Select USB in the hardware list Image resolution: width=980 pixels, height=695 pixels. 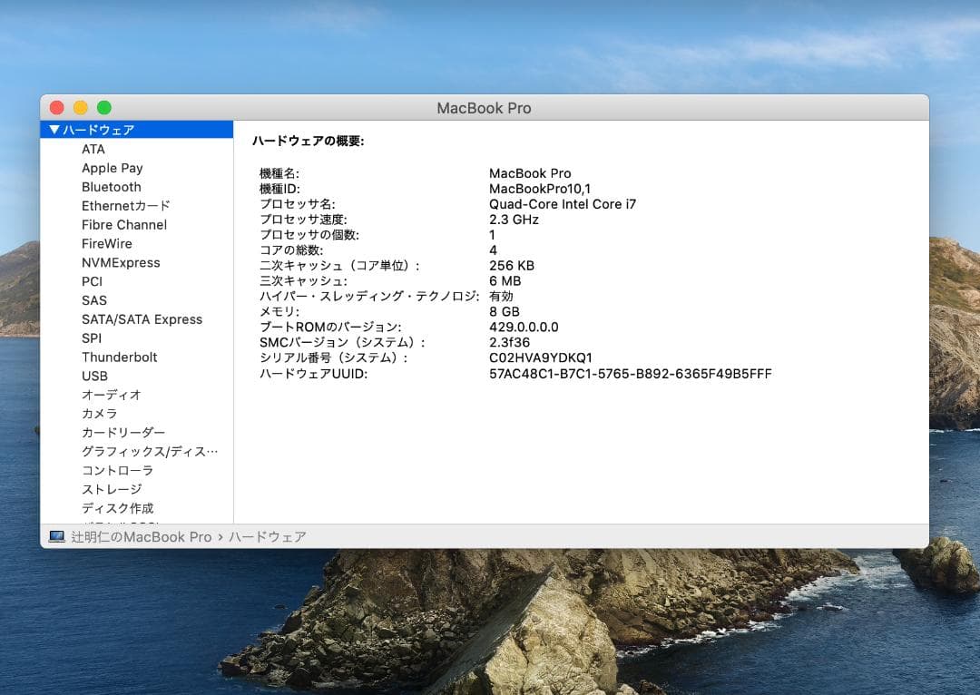pyautogui.click(x=93, y=376)
